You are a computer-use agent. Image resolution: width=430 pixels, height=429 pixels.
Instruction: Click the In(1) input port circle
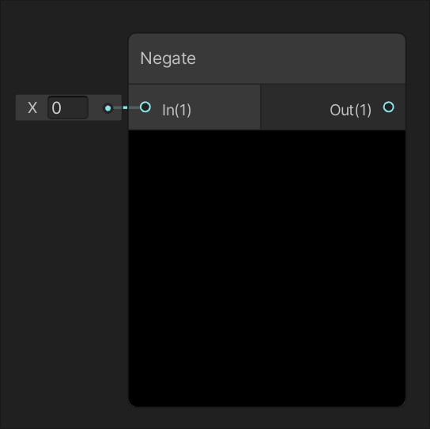pos(145,107)
